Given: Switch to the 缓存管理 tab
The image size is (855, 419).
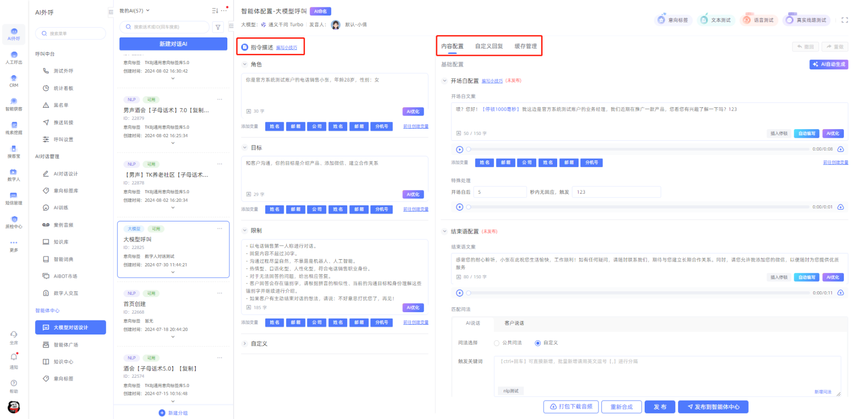Looking at the screenshot, I should [526, 46].
